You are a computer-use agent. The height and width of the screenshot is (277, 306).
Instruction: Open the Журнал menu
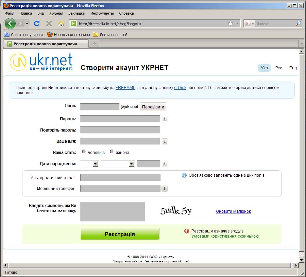(56, 13)
